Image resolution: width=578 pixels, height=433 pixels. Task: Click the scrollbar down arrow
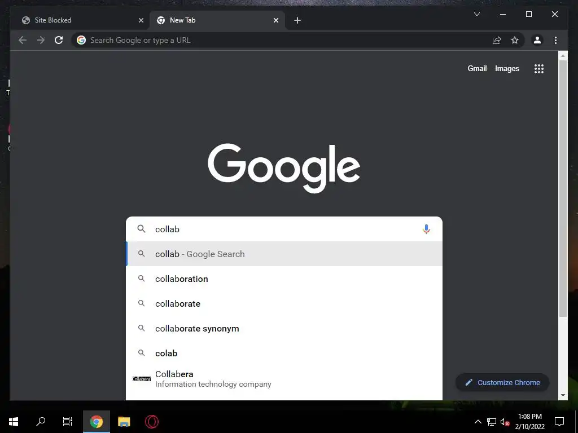pyautogui.click(x=563, y=395)
